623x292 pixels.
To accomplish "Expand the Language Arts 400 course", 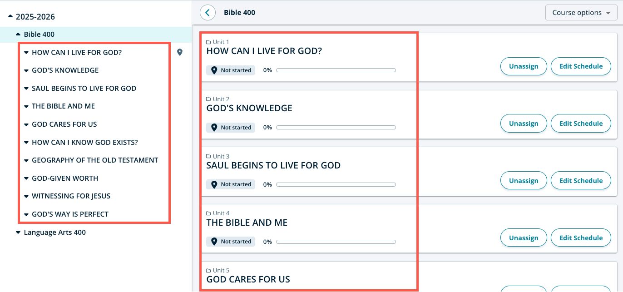I will pyautogui.click(x=18, y=233).
